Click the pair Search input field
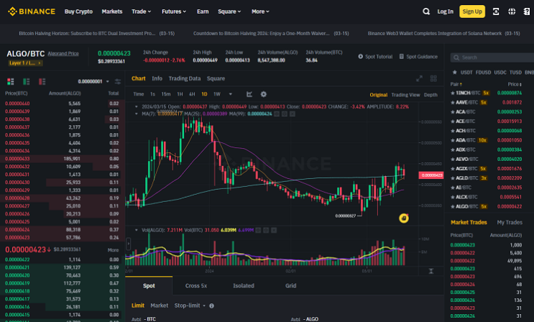The width and height of the screenshot is (534, 322). [493, 57]
